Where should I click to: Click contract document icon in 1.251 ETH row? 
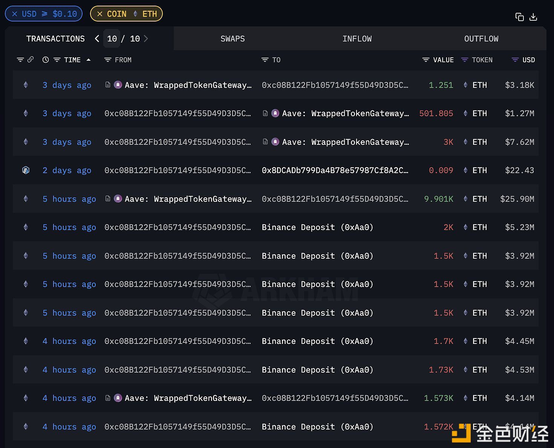tap(108, 84)
